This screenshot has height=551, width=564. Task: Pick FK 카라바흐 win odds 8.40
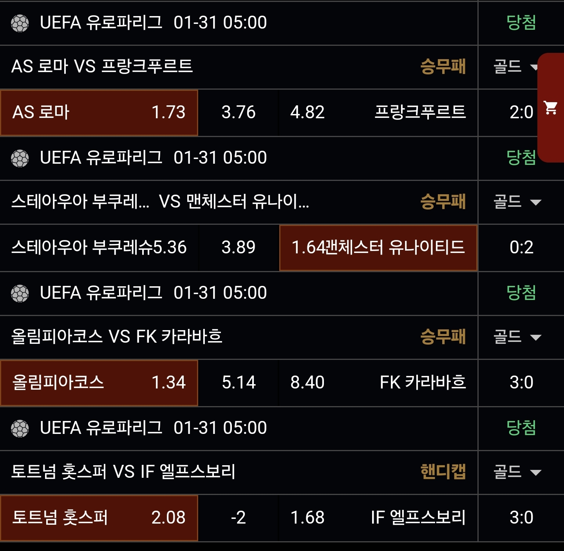point(378,383)
